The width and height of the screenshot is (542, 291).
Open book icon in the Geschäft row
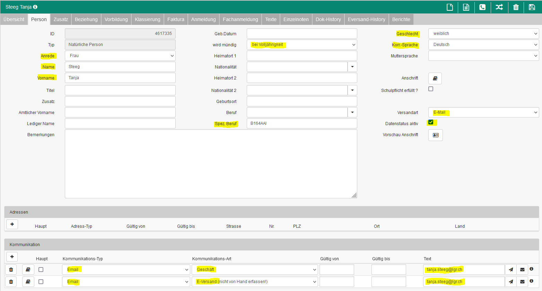pyautogui.click(x=28, y=270)
